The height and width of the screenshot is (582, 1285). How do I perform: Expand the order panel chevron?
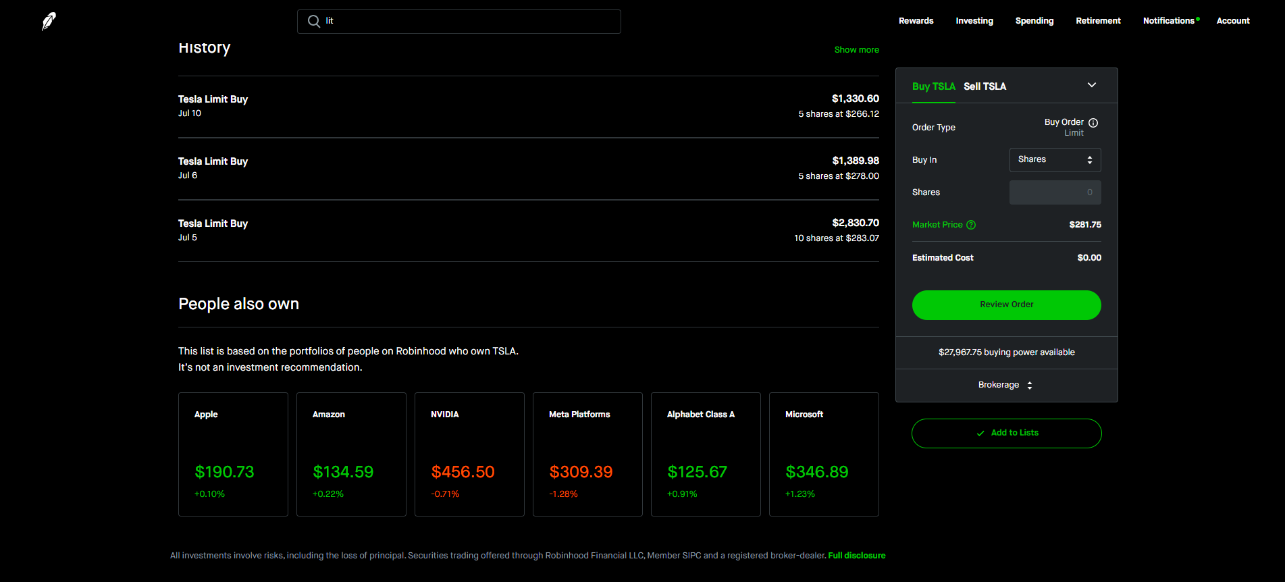point(1092,85)
